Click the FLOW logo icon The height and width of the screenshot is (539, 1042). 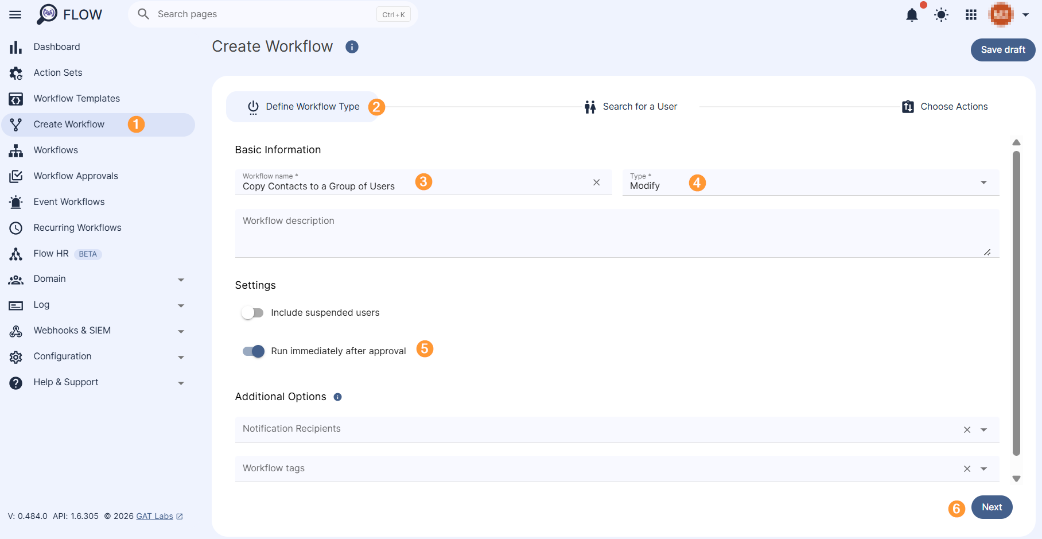pyautogui.click(x=47, y=14)
